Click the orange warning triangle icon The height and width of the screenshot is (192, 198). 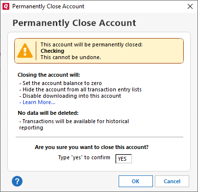click(x=25, y=50)
